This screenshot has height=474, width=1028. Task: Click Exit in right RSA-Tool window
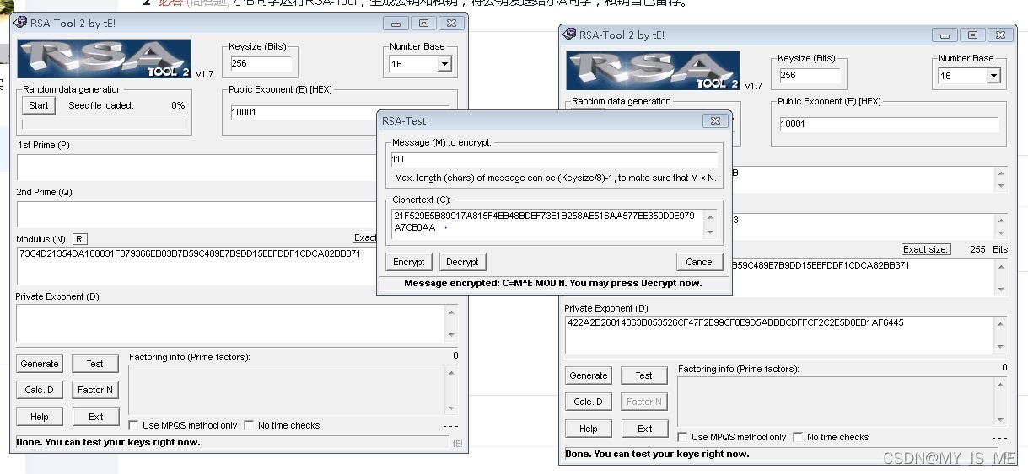pos(644,429)
